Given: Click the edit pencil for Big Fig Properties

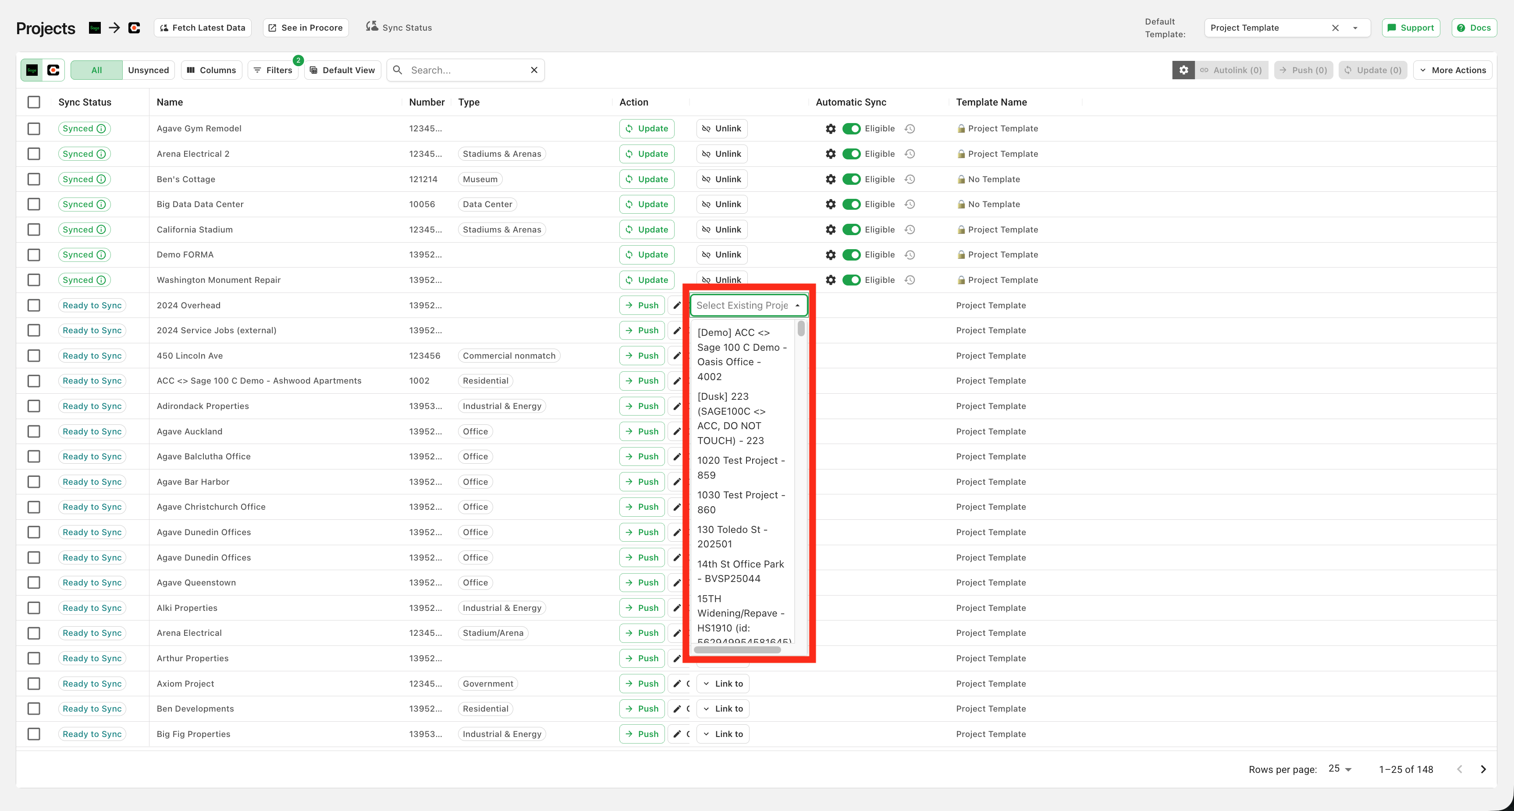Looking at the screenshot, I should pos(677,734).
